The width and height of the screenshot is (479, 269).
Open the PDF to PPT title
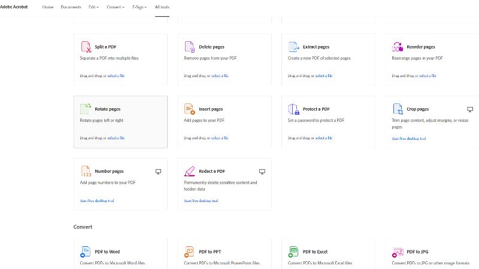coord(210,252)
